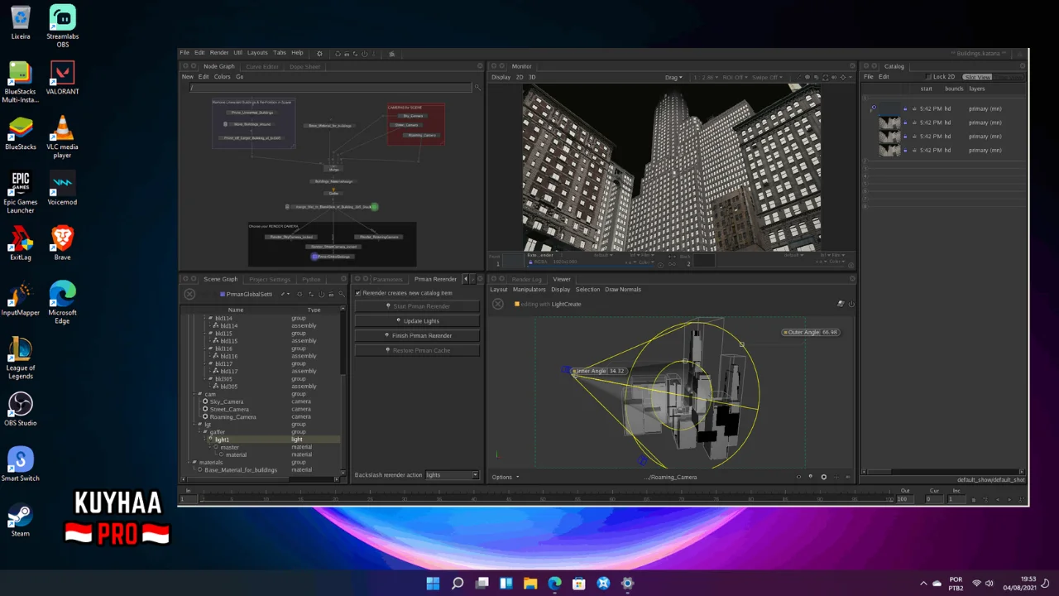The image size is (1059, 596).
Task: Switch Monitor to 3D mode
Action: (532, 77)
